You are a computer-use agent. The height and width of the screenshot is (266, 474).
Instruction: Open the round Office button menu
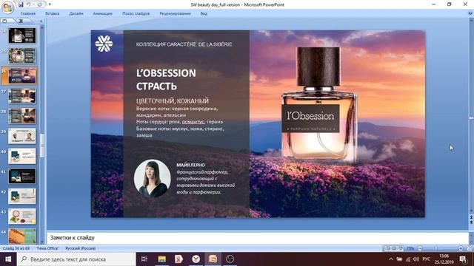pos(7,7)
